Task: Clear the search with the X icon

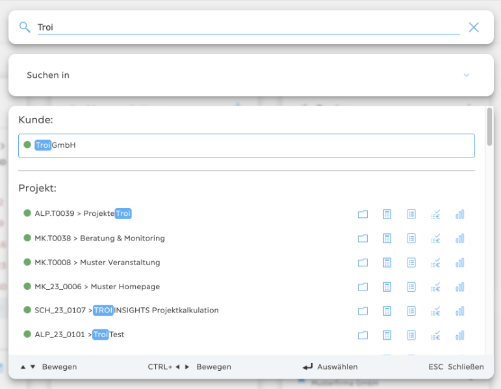Action: (x=474, y=27)
